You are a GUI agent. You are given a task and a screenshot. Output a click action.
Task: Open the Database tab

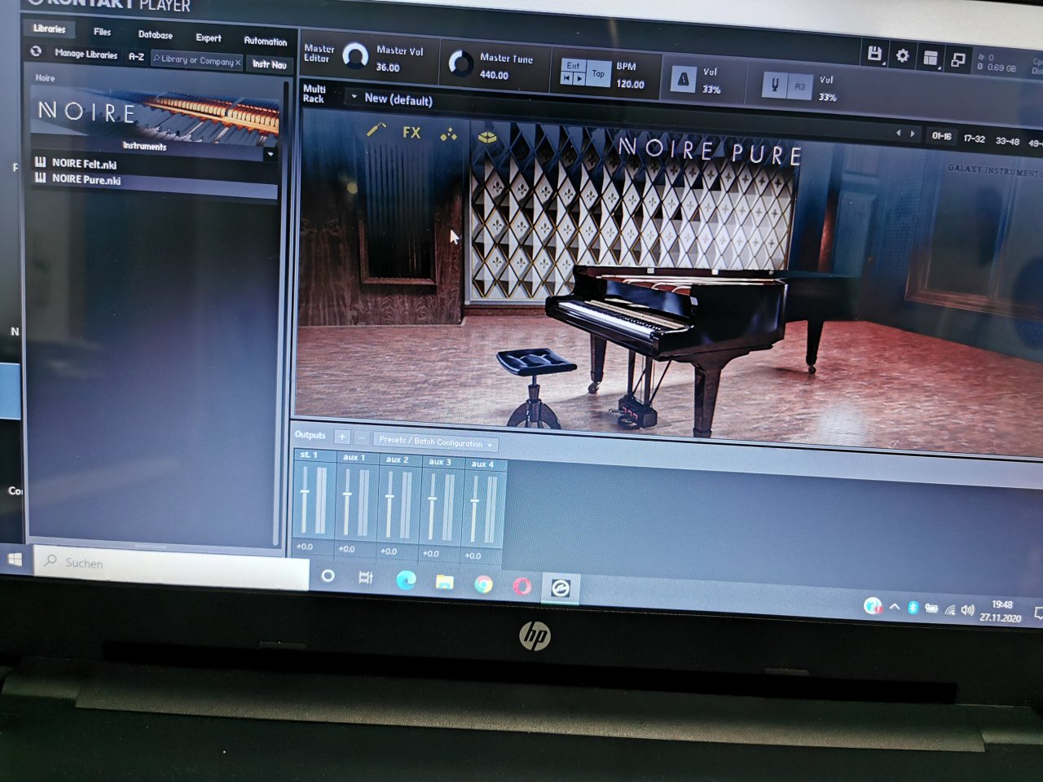(155, 35)
